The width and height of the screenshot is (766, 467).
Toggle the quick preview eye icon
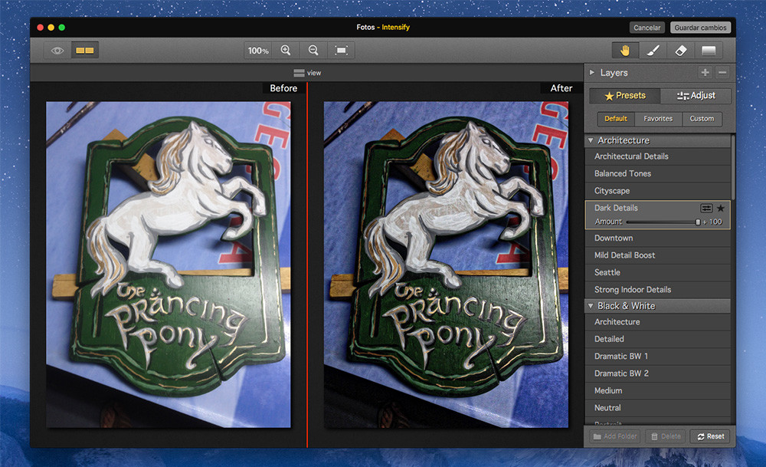point(57,51)
